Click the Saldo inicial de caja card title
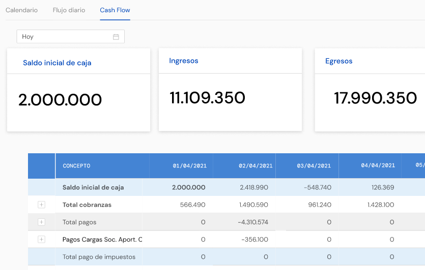The width and height of the screenshot is (425, 270). (x=57, y=63)
